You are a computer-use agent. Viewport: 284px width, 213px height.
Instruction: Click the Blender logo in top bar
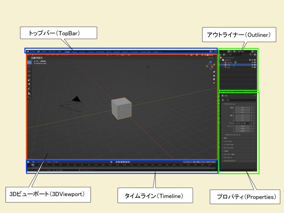(x=28, y=52)
